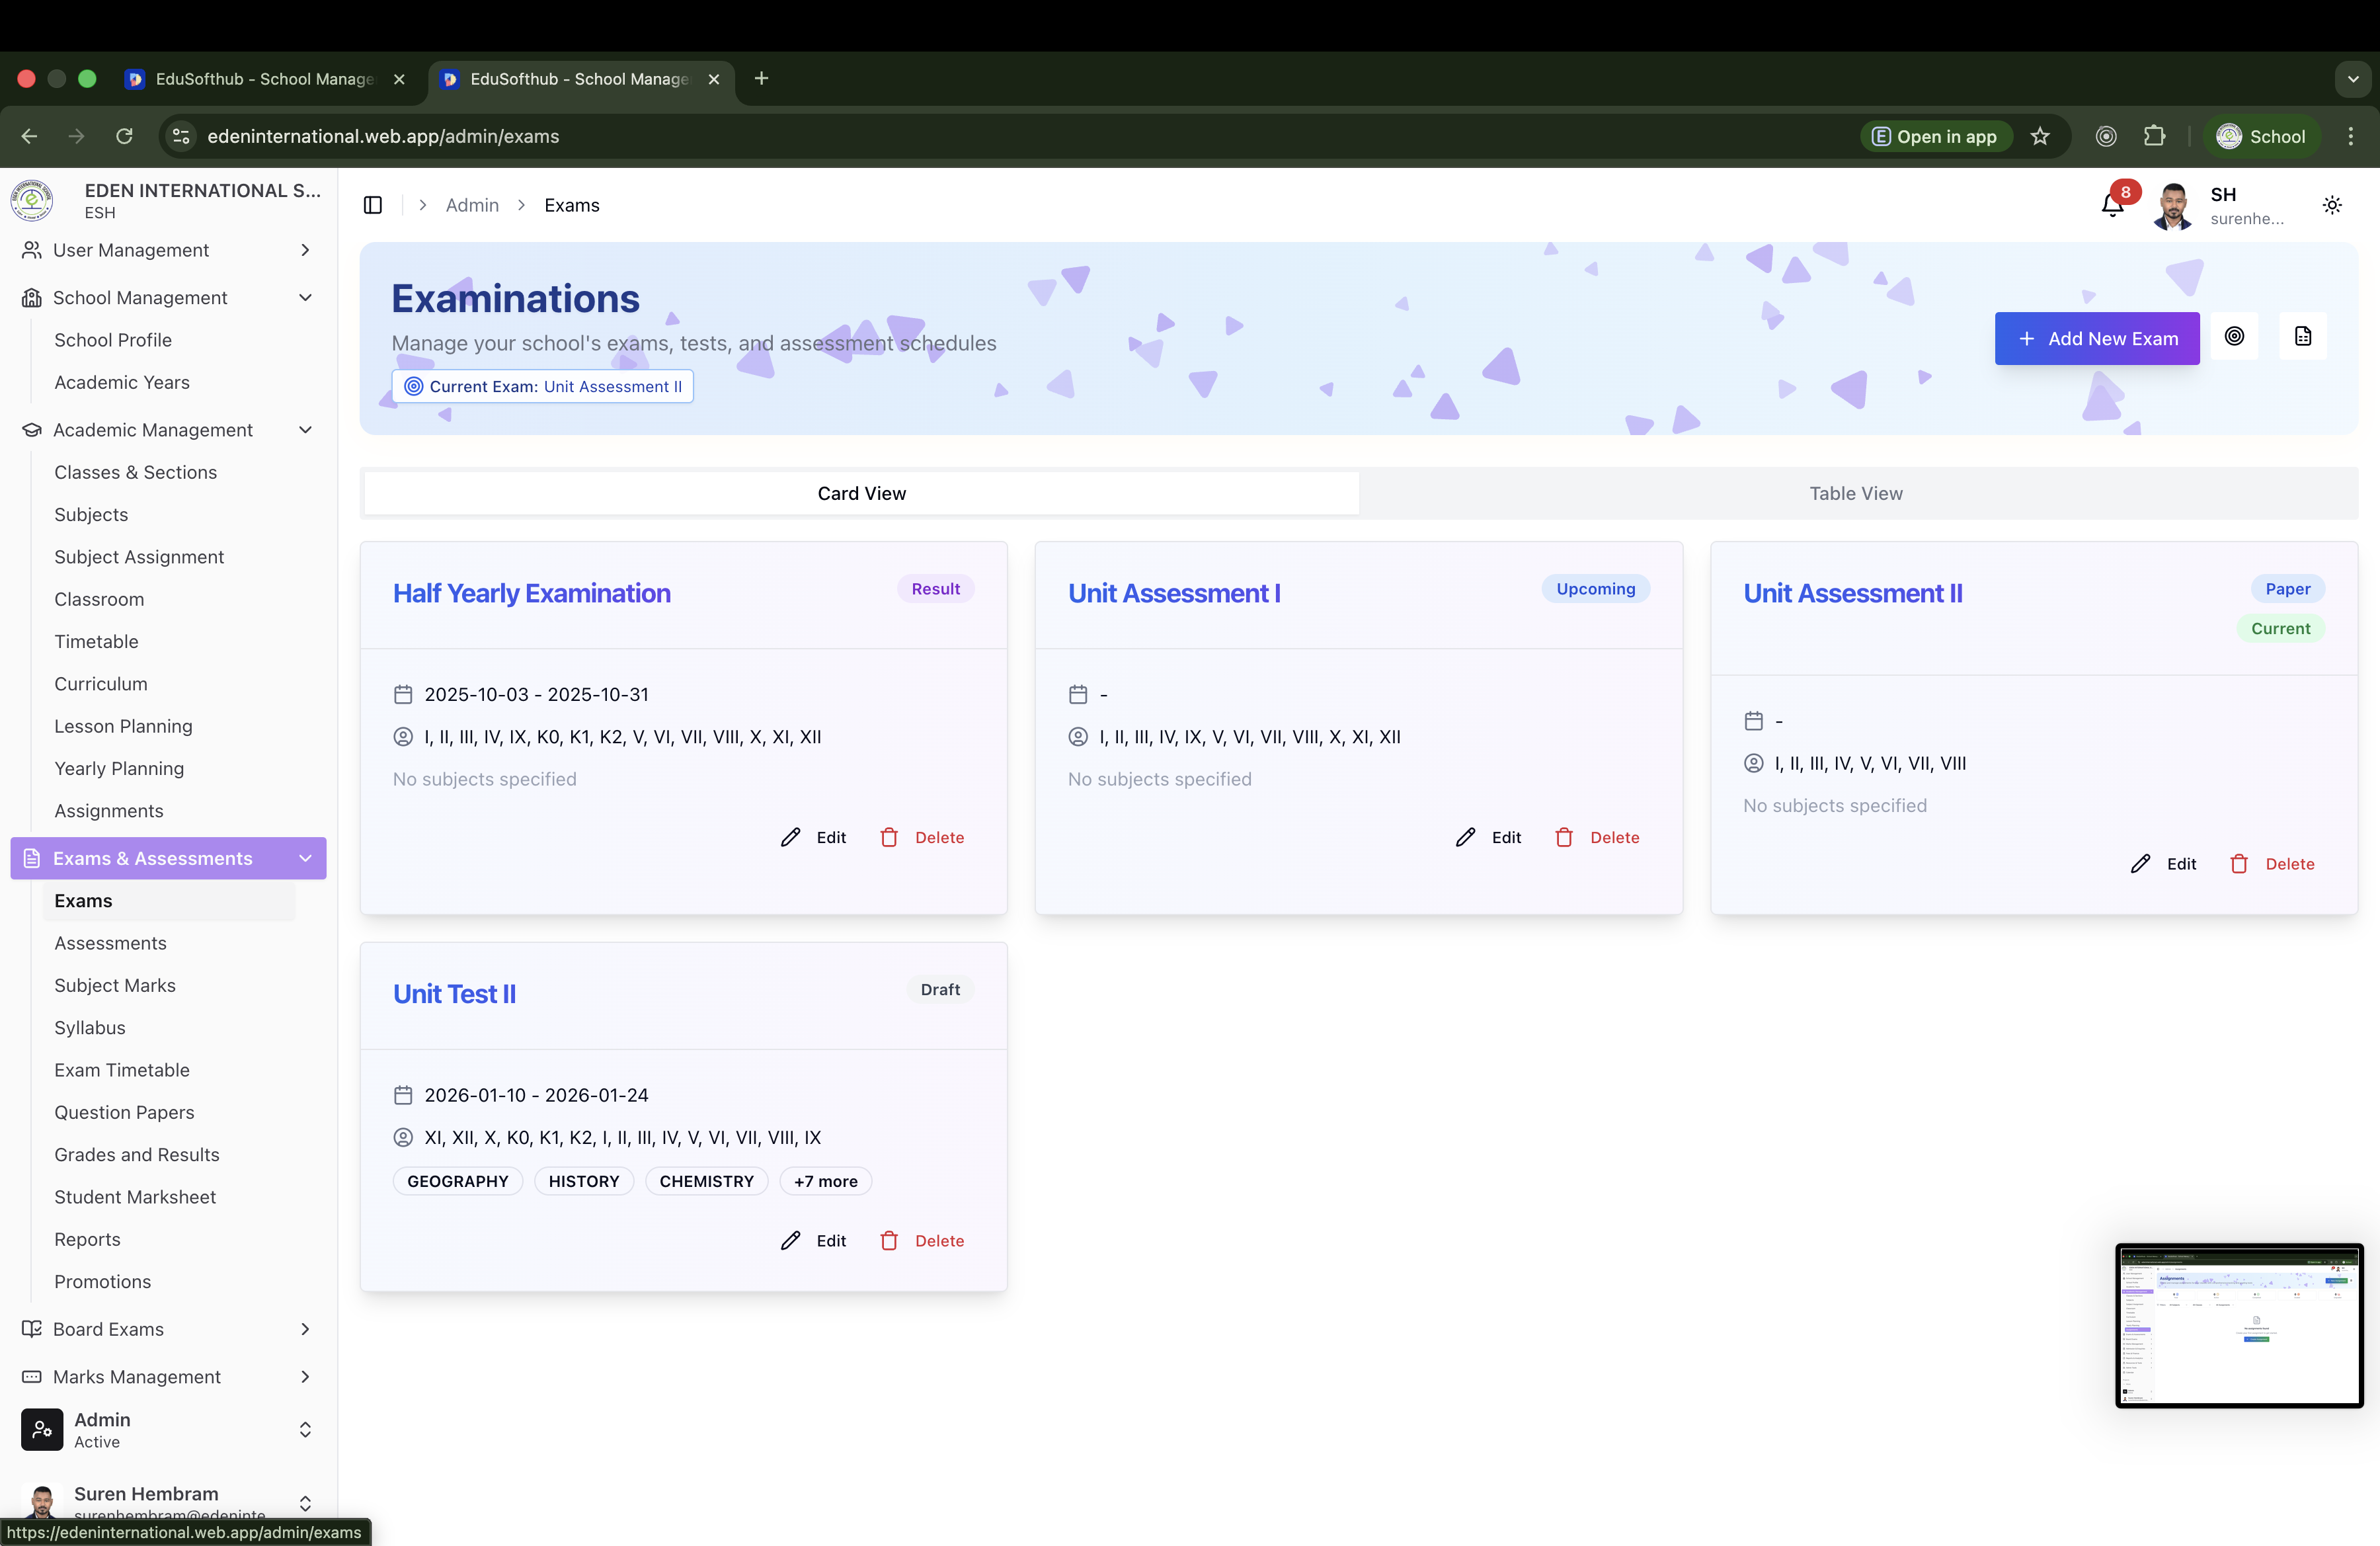Screen dimensions: 2380x1546
Task: Bookmark the page with star icon
Action: click(2040, 136)
